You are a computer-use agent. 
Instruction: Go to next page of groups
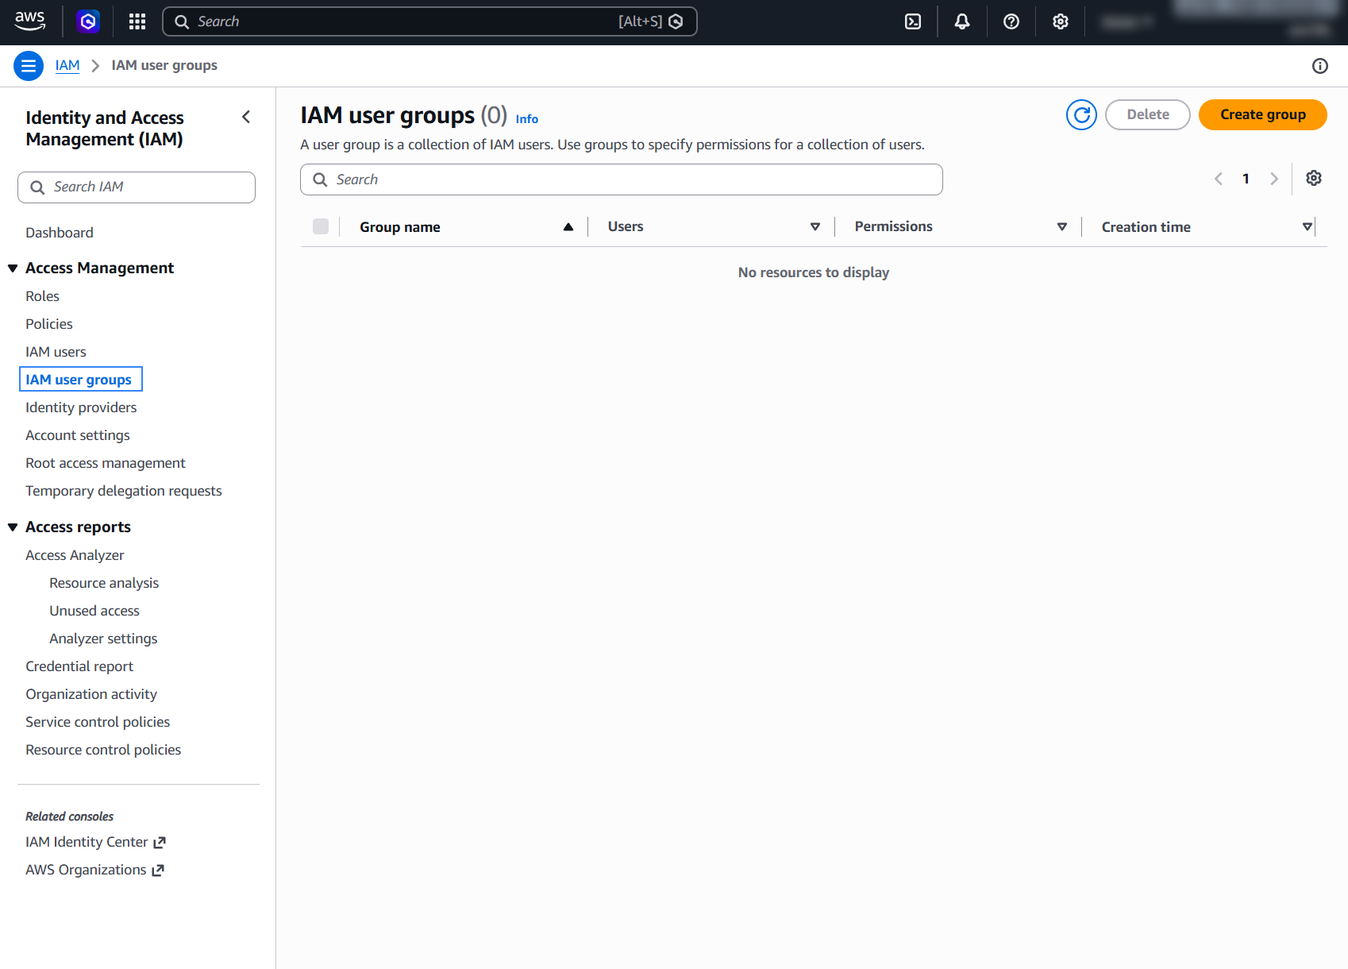[1274, 179]
